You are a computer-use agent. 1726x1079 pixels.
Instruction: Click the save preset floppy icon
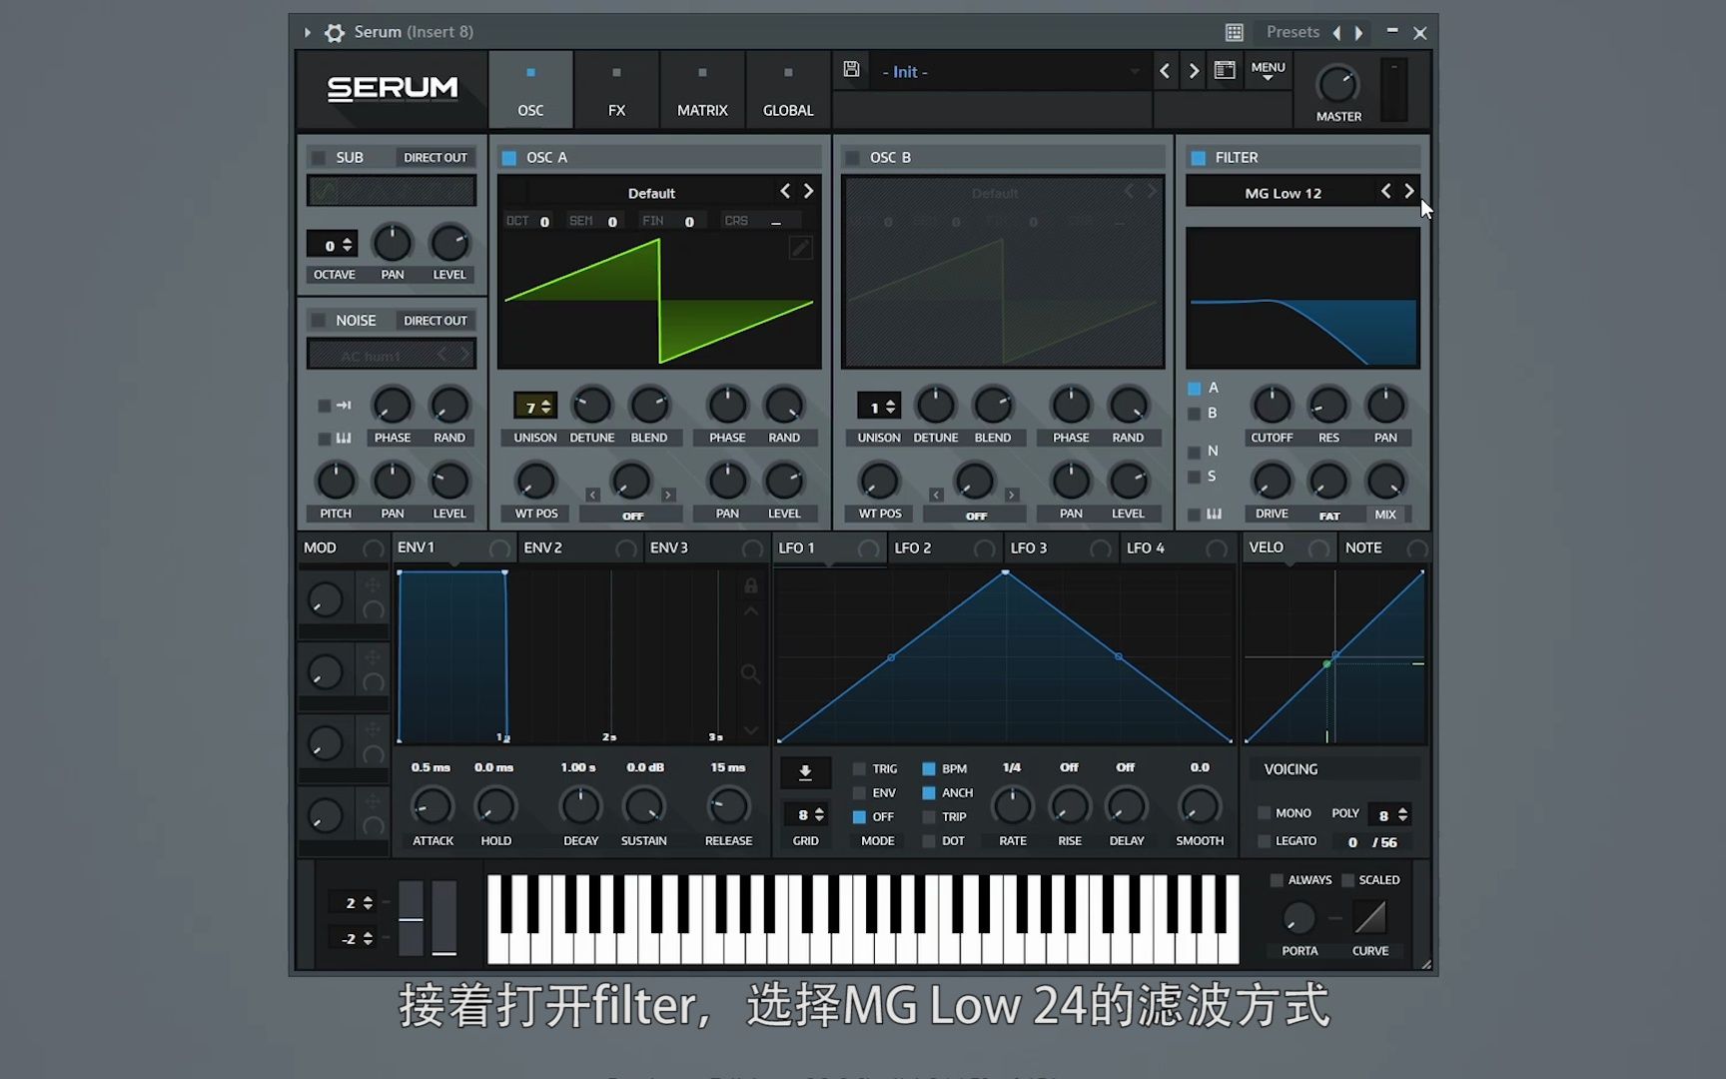point(851,69)
